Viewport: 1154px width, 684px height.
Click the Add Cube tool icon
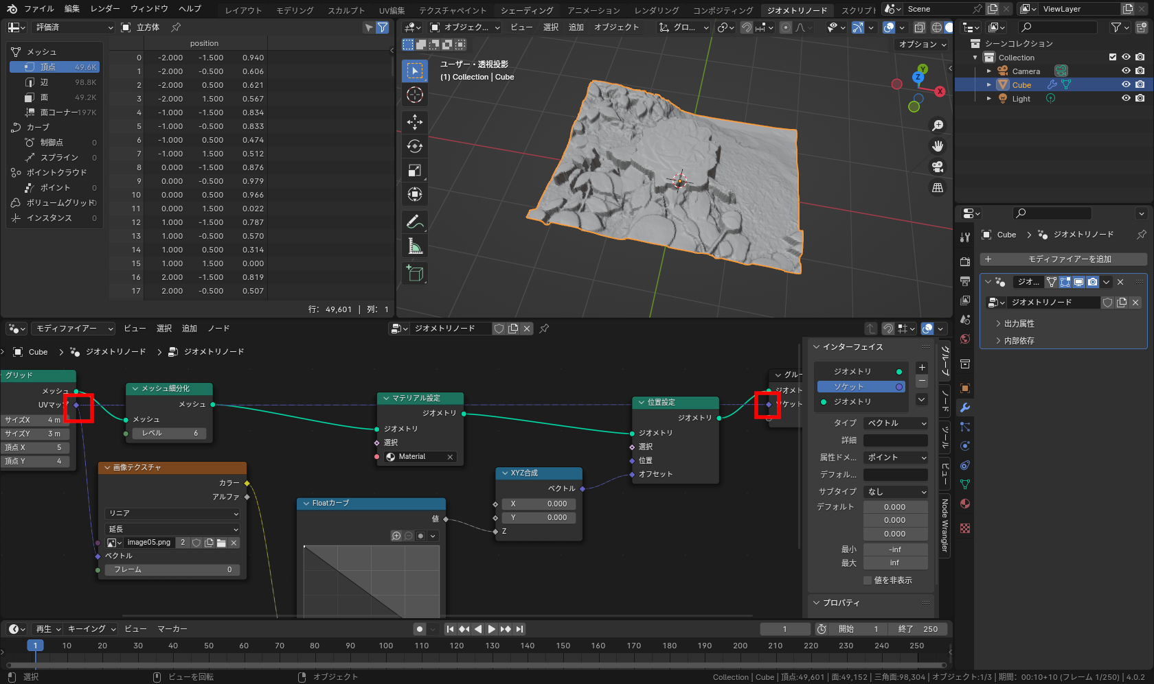[x=415, y=273]
